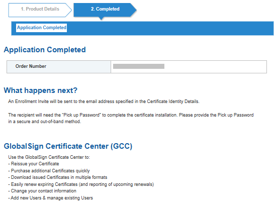Screen dimensions: 278x205
Task: Click the What happens next heading
Action: pyautogui.click(x=41, y=90)
